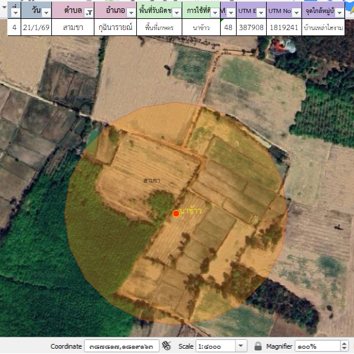Select the UTM value 1819241 cell

[x=283, y=27]
